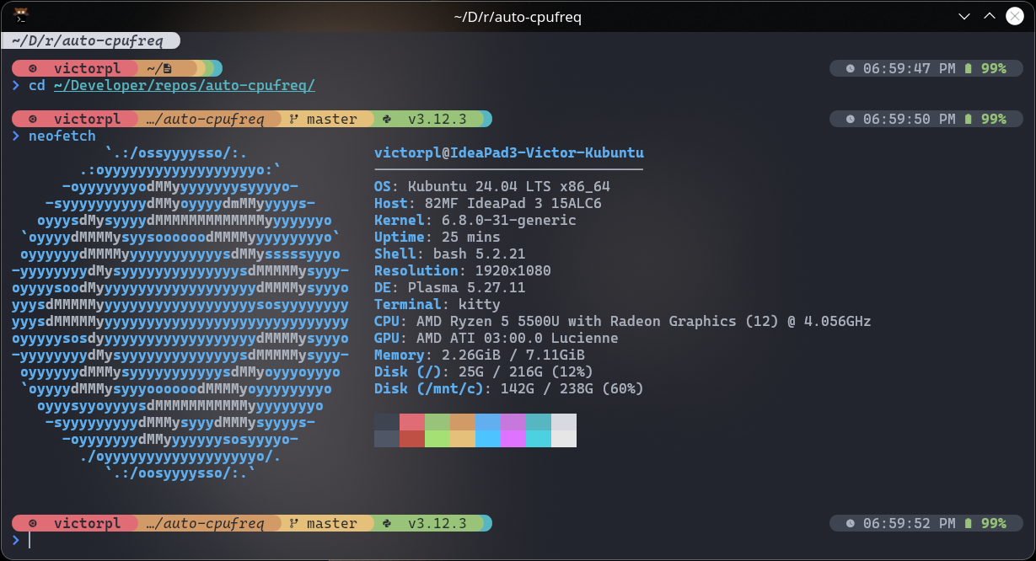Click the 'cd' command word
The image size is (1036, 561).
tap(37, 85)
